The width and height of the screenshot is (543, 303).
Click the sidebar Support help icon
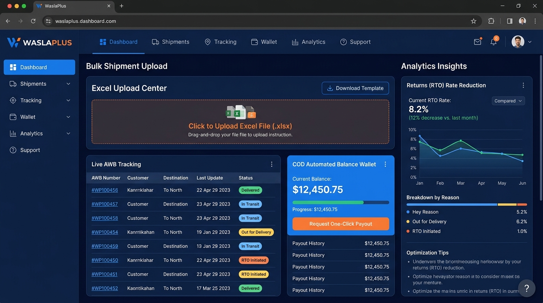(x=13, y=150)
